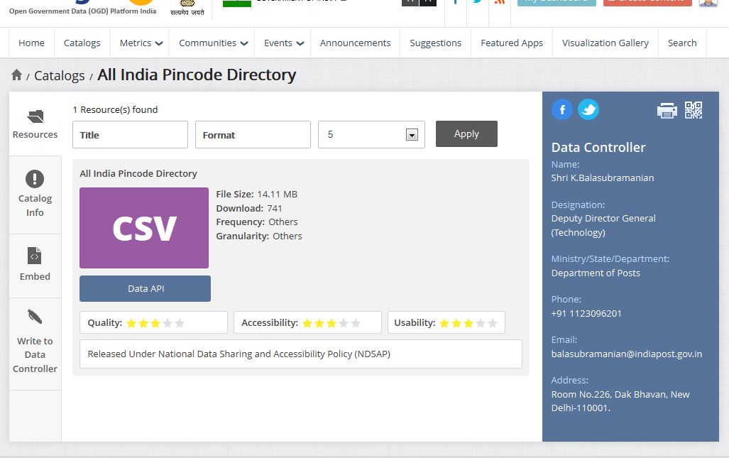729x458 pixels.
Task: Open the Resources sidebar tab
Action: click(35, 124)
